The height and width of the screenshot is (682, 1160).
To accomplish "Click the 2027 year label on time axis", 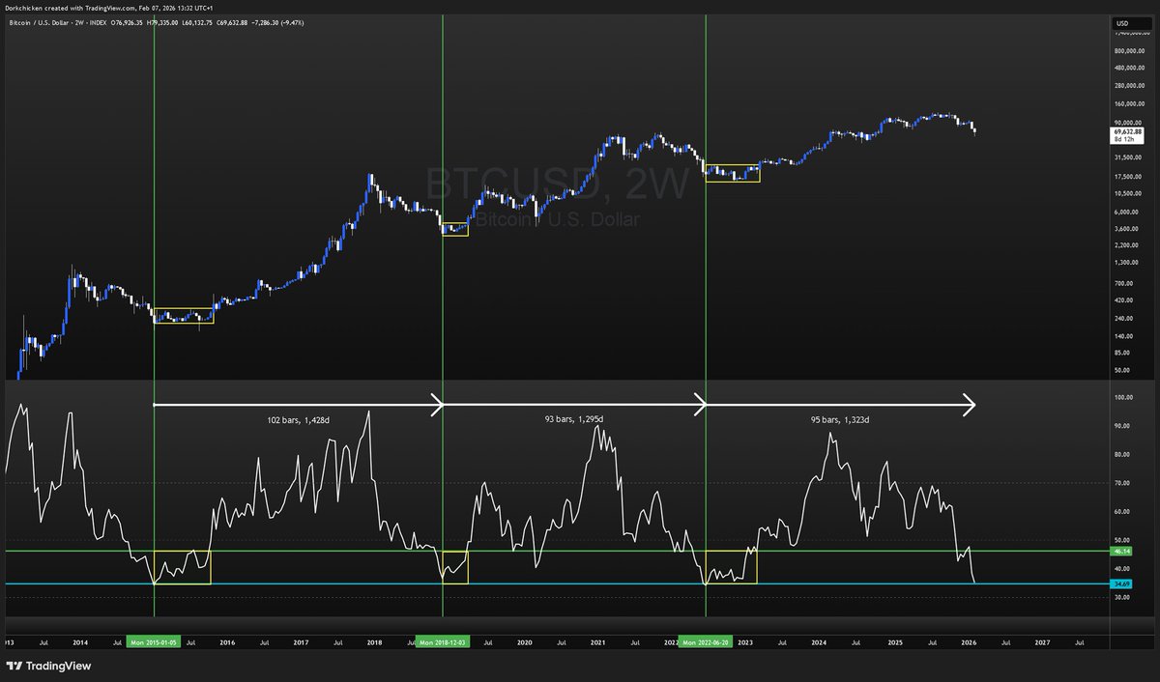I will pyautogui.click(x=1043, y=641).
